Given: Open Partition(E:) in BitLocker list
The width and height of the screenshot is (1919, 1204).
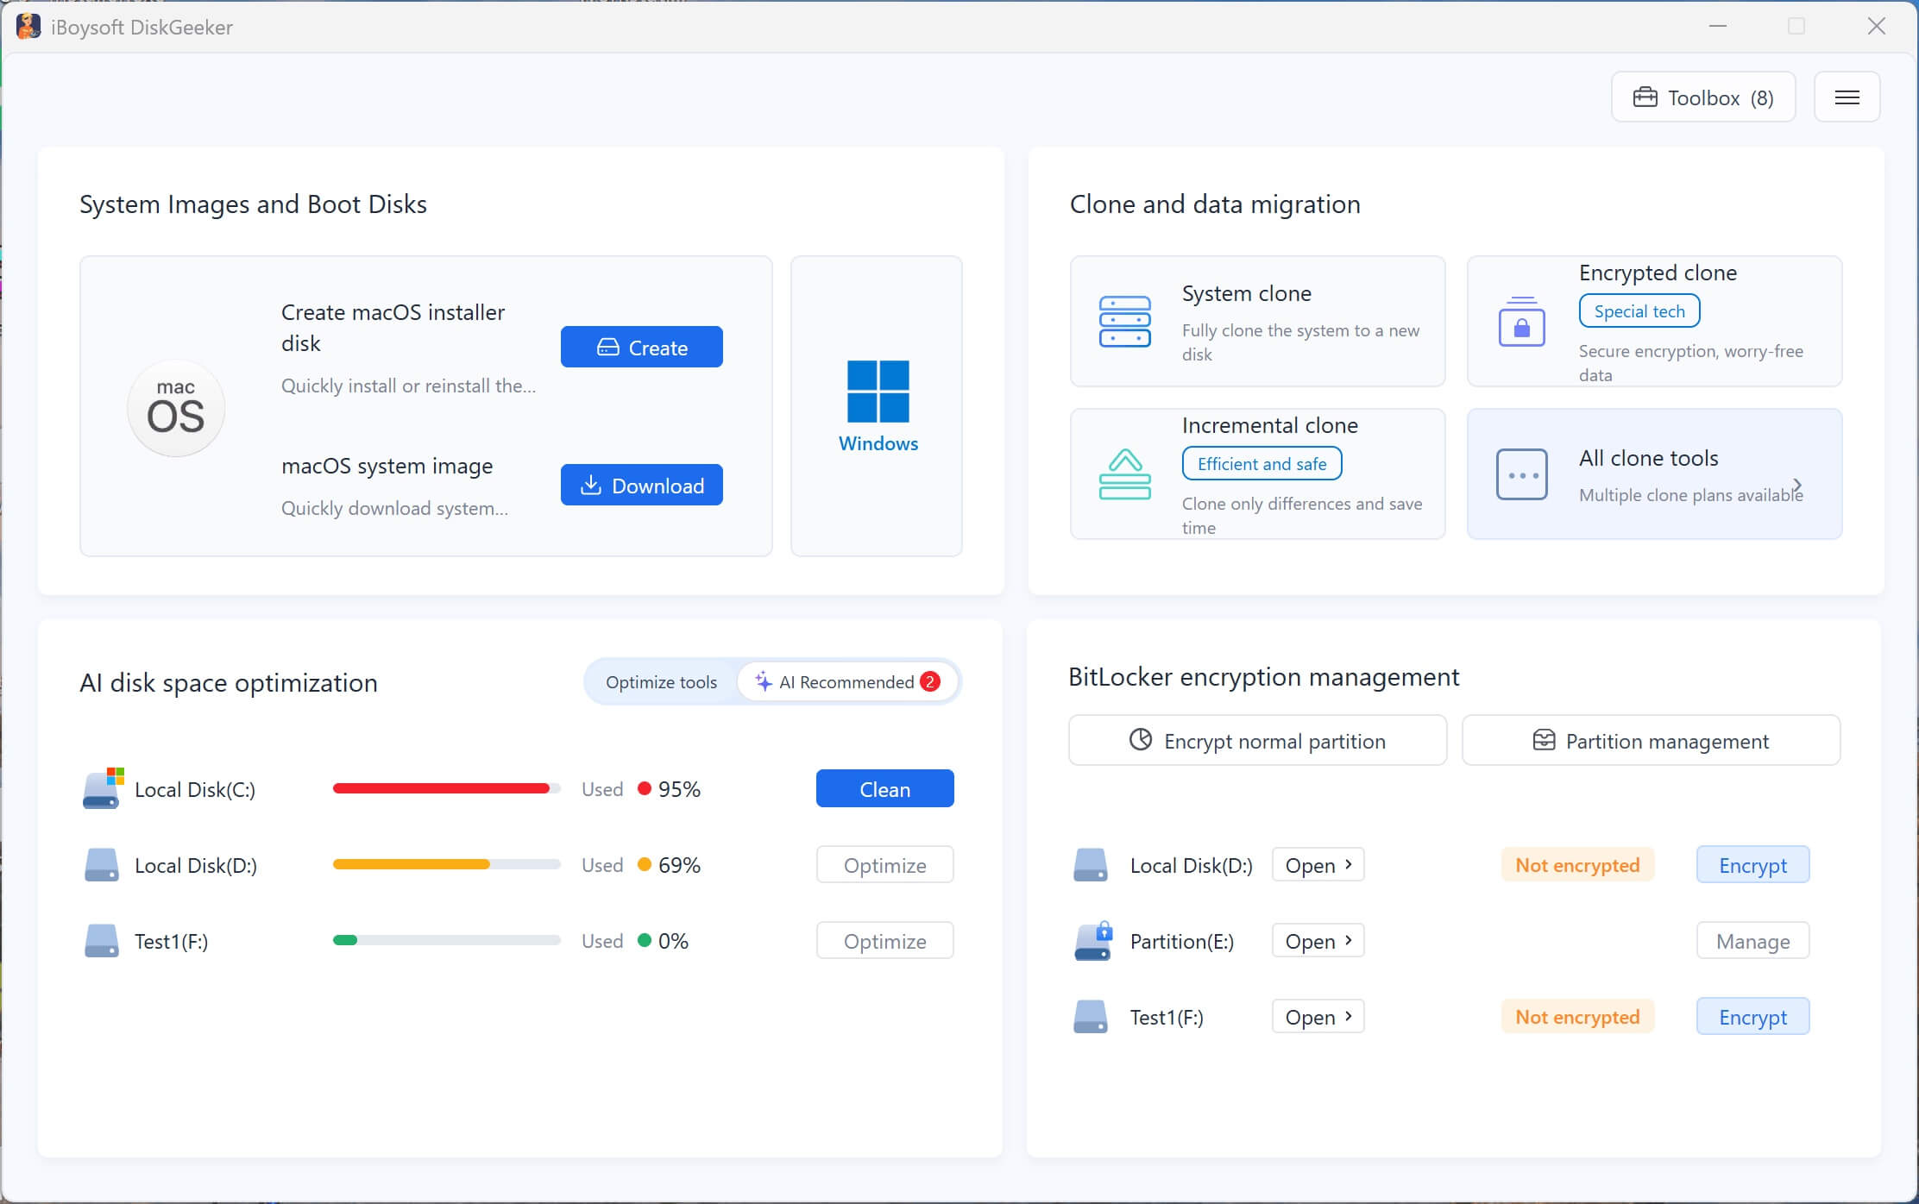Looking at the screenshot, I should coord(1318,941).
